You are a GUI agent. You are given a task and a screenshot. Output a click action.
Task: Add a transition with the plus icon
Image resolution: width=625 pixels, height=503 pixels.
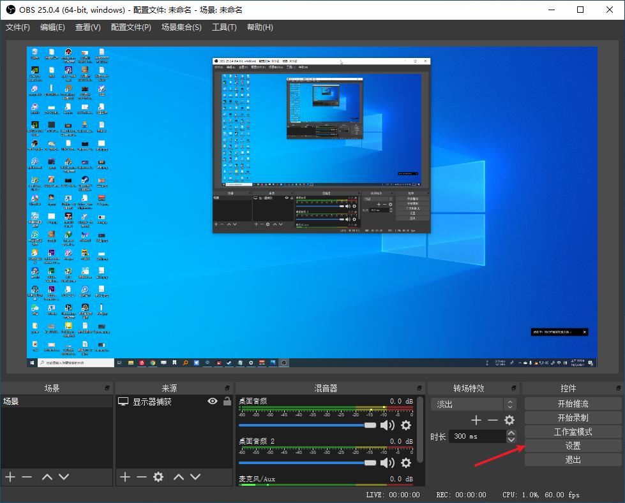click(x=476, y=420)
